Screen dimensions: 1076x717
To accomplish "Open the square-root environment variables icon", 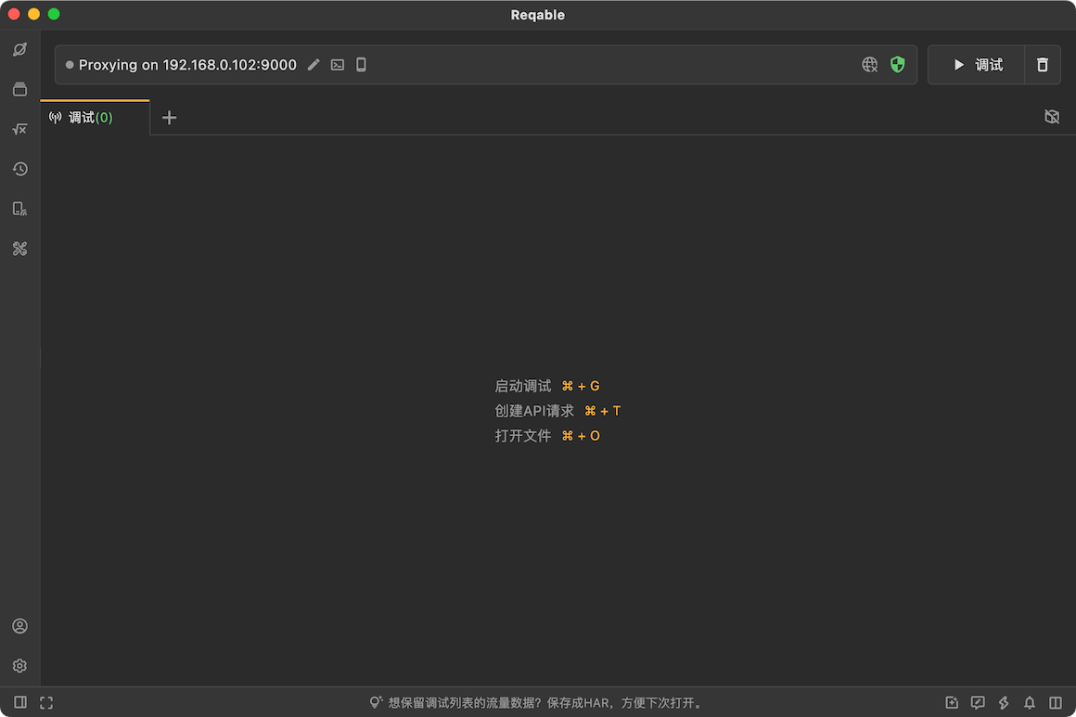I will (19, 129).
